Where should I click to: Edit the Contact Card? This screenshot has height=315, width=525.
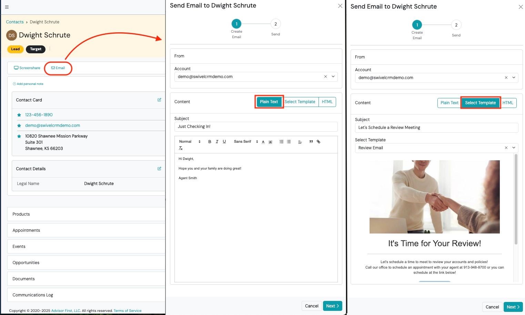(159, 100)
